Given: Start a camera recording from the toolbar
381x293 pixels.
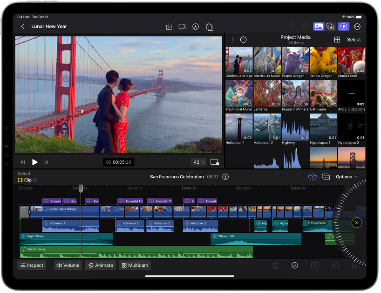Looking at the screenshot, I should [182, 27].
